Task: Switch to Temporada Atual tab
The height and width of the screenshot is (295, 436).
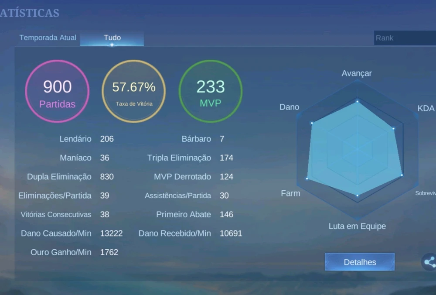Action: pyautogui.click(x=48, y=38)
